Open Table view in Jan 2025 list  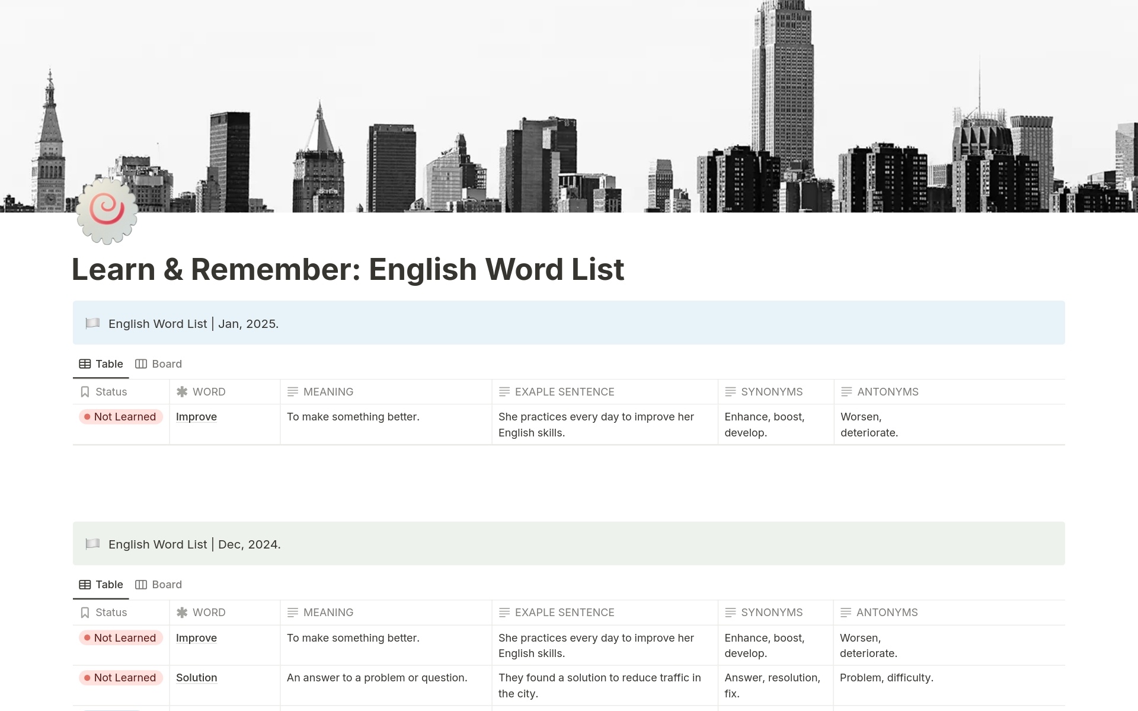(x=101, y=364)
